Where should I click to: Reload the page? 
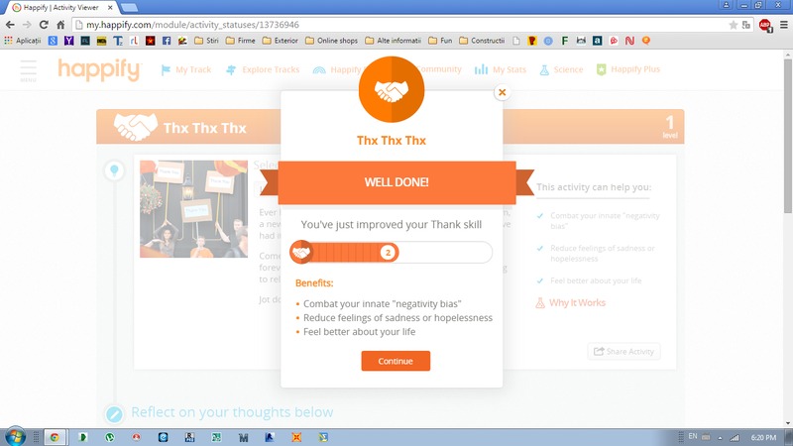(x=44, y=25)
